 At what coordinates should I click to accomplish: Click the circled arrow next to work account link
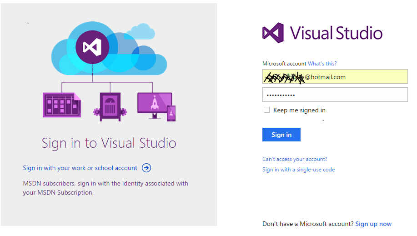pos(146,168)
